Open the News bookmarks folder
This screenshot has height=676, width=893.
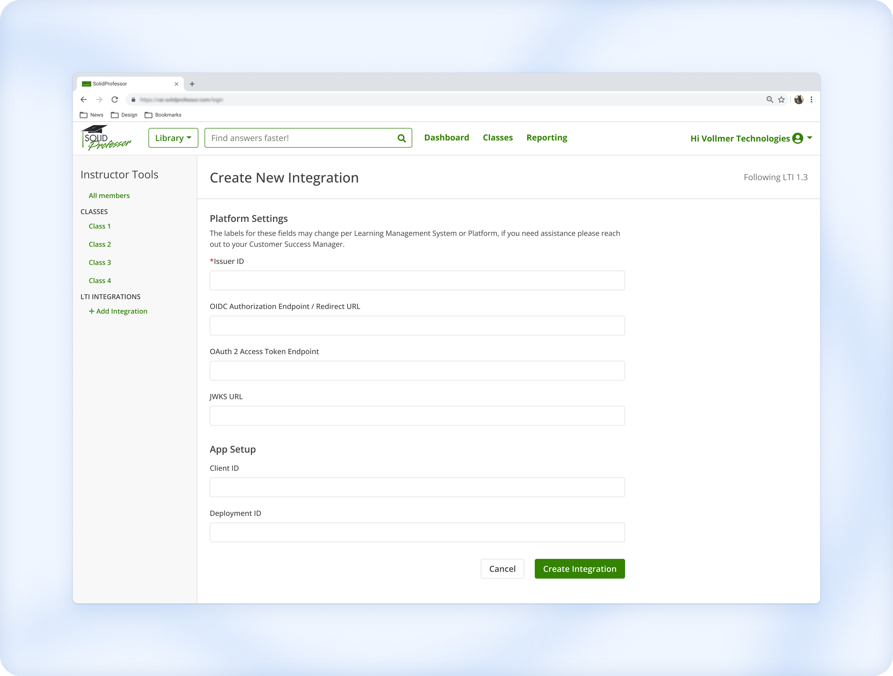point(92,115)
